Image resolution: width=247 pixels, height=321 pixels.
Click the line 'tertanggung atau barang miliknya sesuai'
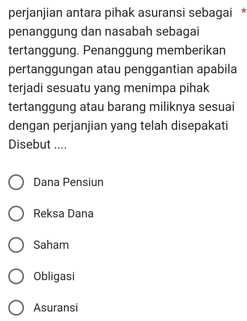coord(122,107)
